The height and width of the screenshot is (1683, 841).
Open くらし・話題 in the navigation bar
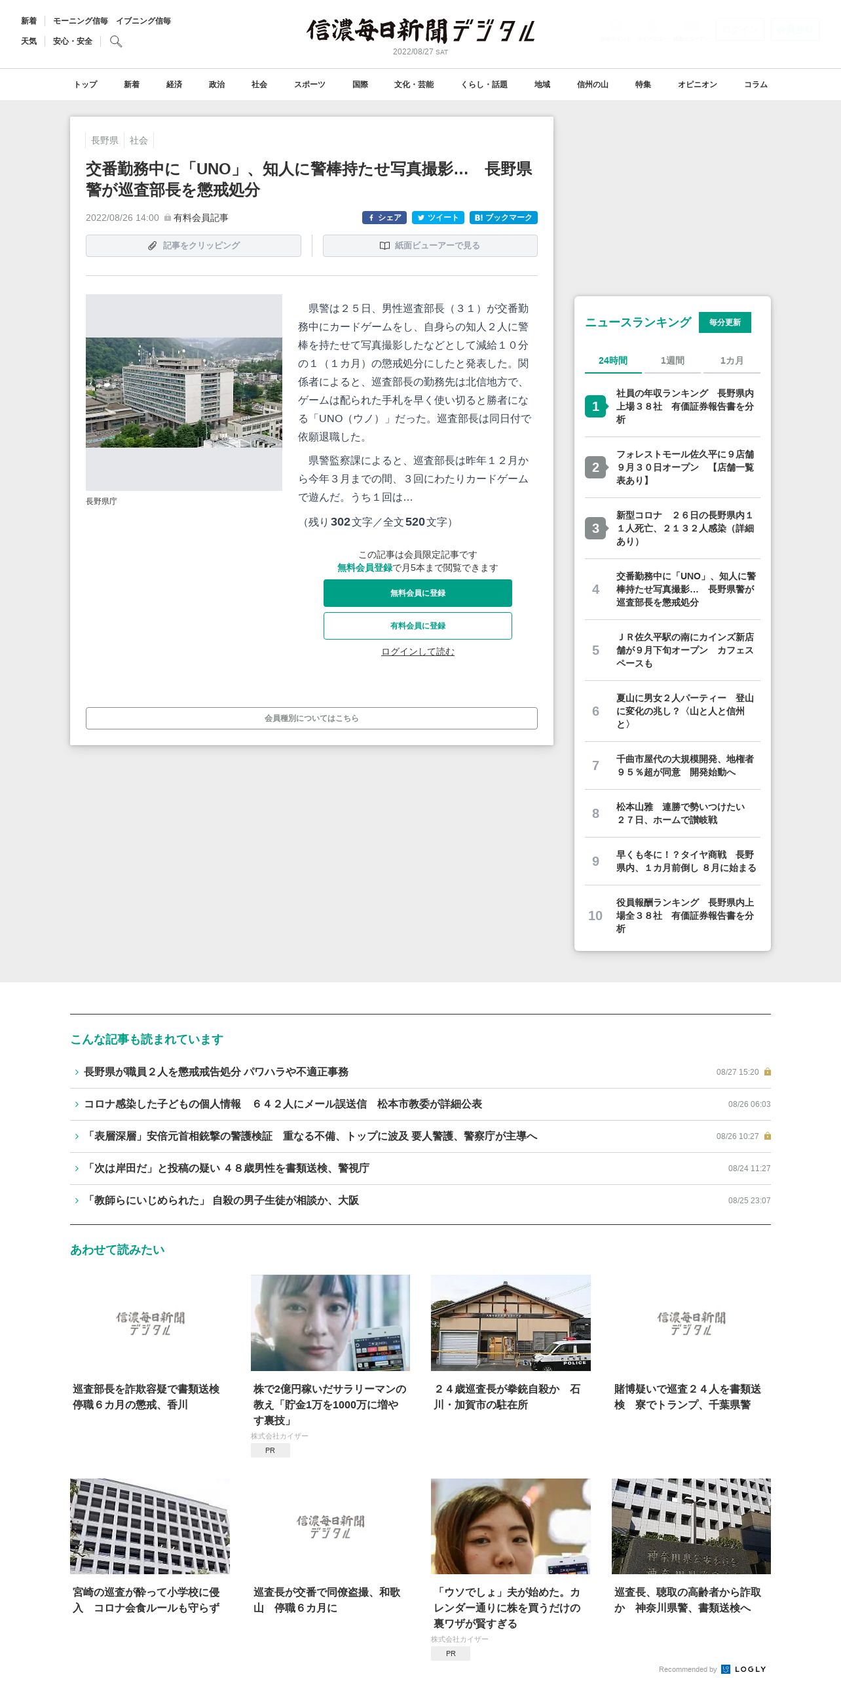point(484,85)
